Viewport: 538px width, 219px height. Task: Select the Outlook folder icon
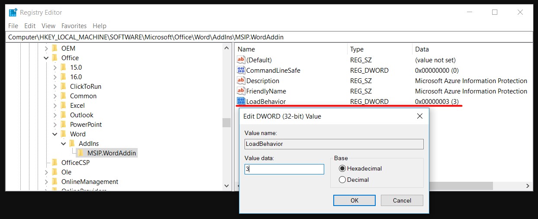[63, 115]
